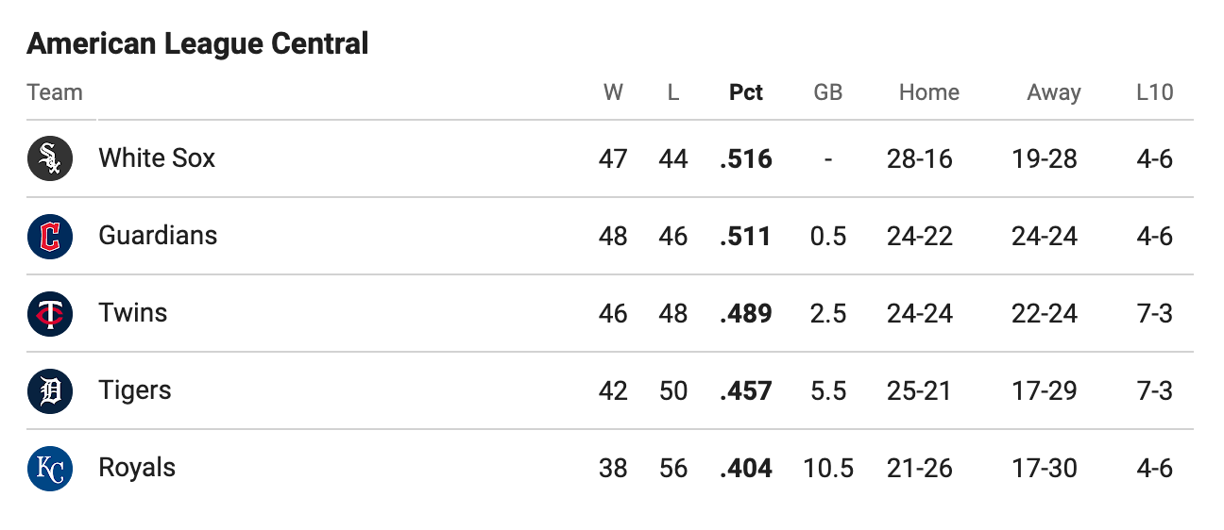Open the Tigers team link
The height and width of the screenshot is (530, 1224).
coord(135,390)
